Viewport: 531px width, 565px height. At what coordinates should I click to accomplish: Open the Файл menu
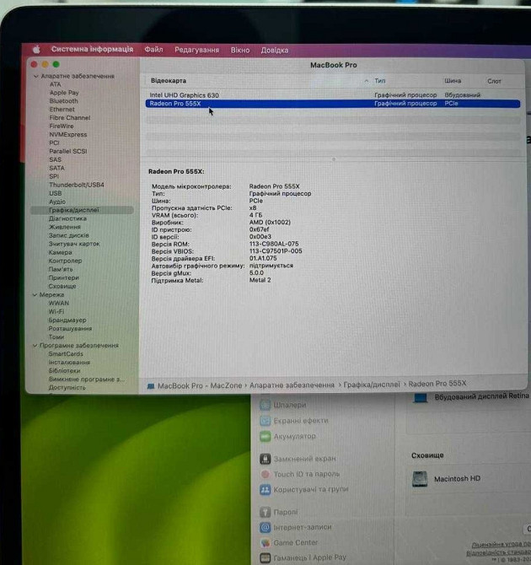tap(153, 50)
